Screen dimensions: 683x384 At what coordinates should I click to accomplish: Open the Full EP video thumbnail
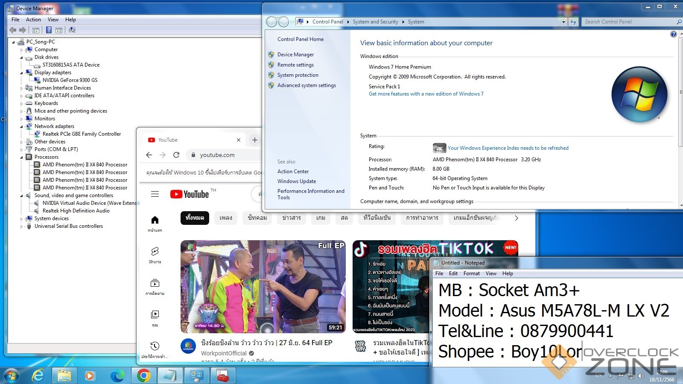tap(263, 287)
